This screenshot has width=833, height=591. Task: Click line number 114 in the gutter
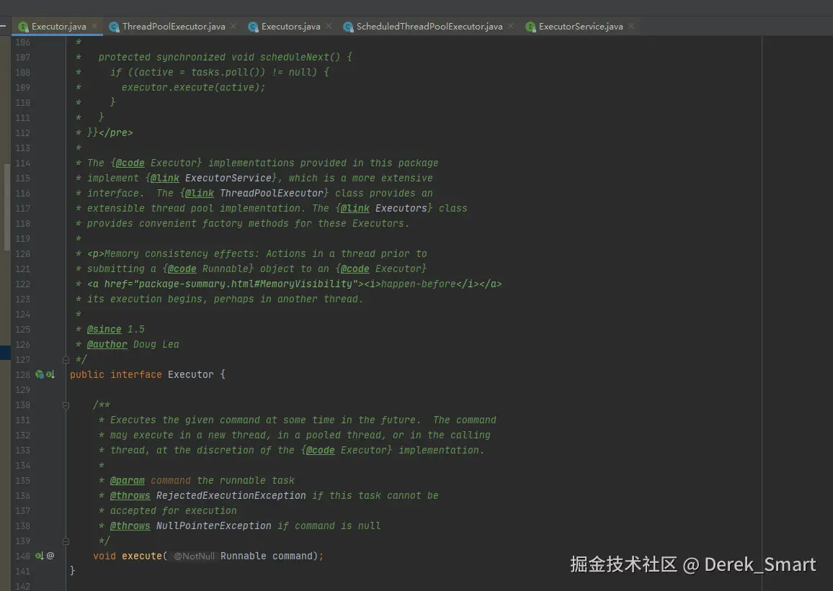coord(22,163)
